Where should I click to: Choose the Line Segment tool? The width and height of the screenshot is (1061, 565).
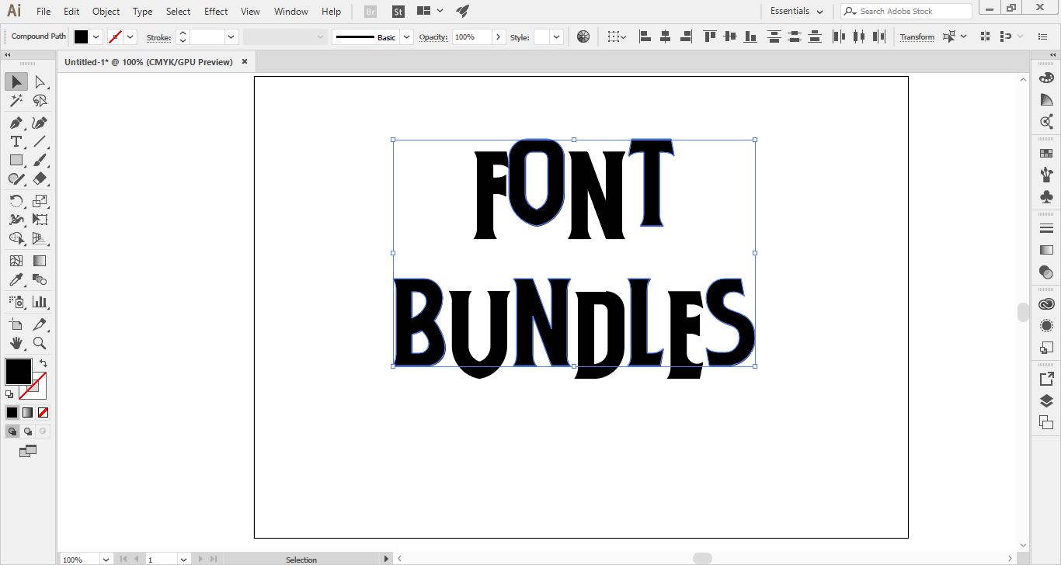pyautogui.click(x=40, y=141)
